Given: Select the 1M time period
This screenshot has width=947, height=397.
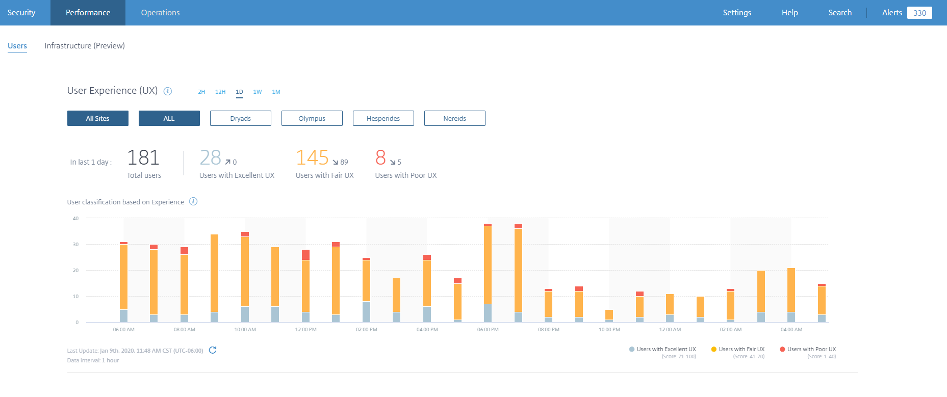Looking at the screenshot, I should (x=276, y=92).
